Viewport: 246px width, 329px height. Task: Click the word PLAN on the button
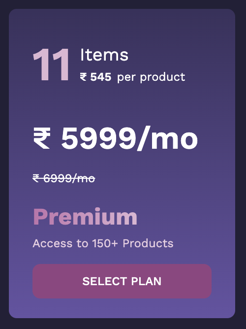pos(146,281)
